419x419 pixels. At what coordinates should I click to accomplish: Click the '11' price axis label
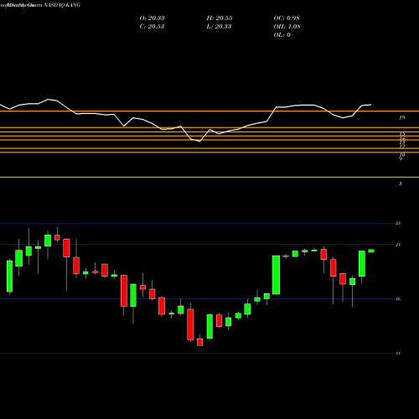point(398,354)
